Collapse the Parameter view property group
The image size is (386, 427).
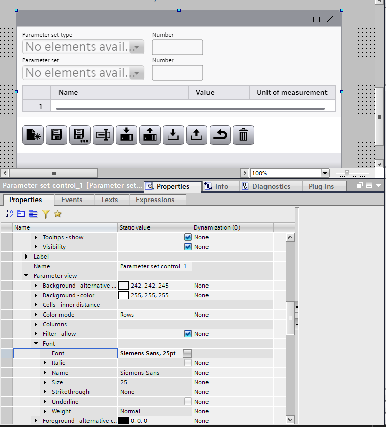[x=26, y=276]
